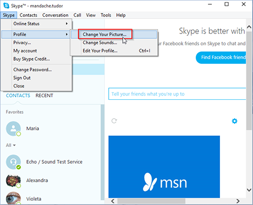Click the MSN butterfly banner
Viewport: 253px width, 205px height.
tap(164, 167)
